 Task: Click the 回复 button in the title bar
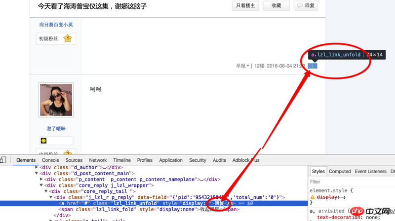click(x=306, y=6)
